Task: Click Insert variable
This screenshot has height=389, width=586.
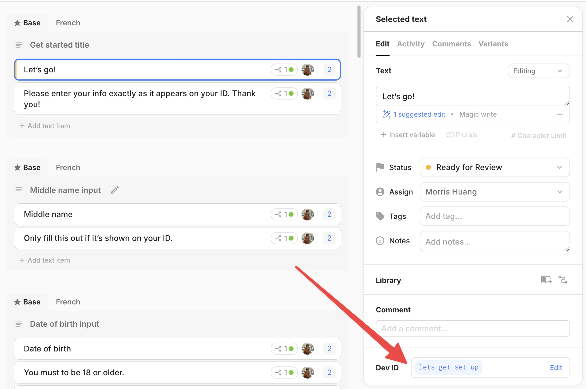Action: [408, 135]
